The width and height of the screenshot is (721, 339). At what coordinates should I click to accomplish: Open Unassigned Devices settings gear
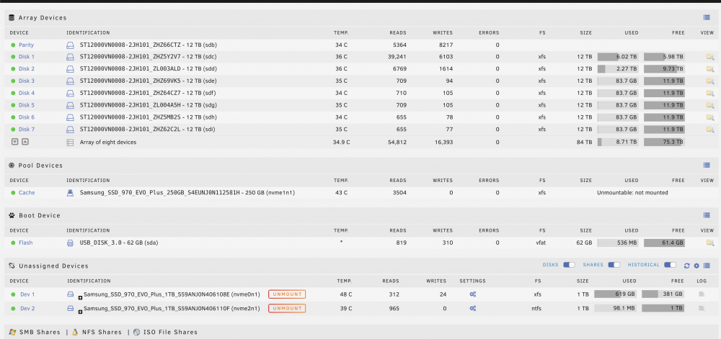tap(696, 266)
